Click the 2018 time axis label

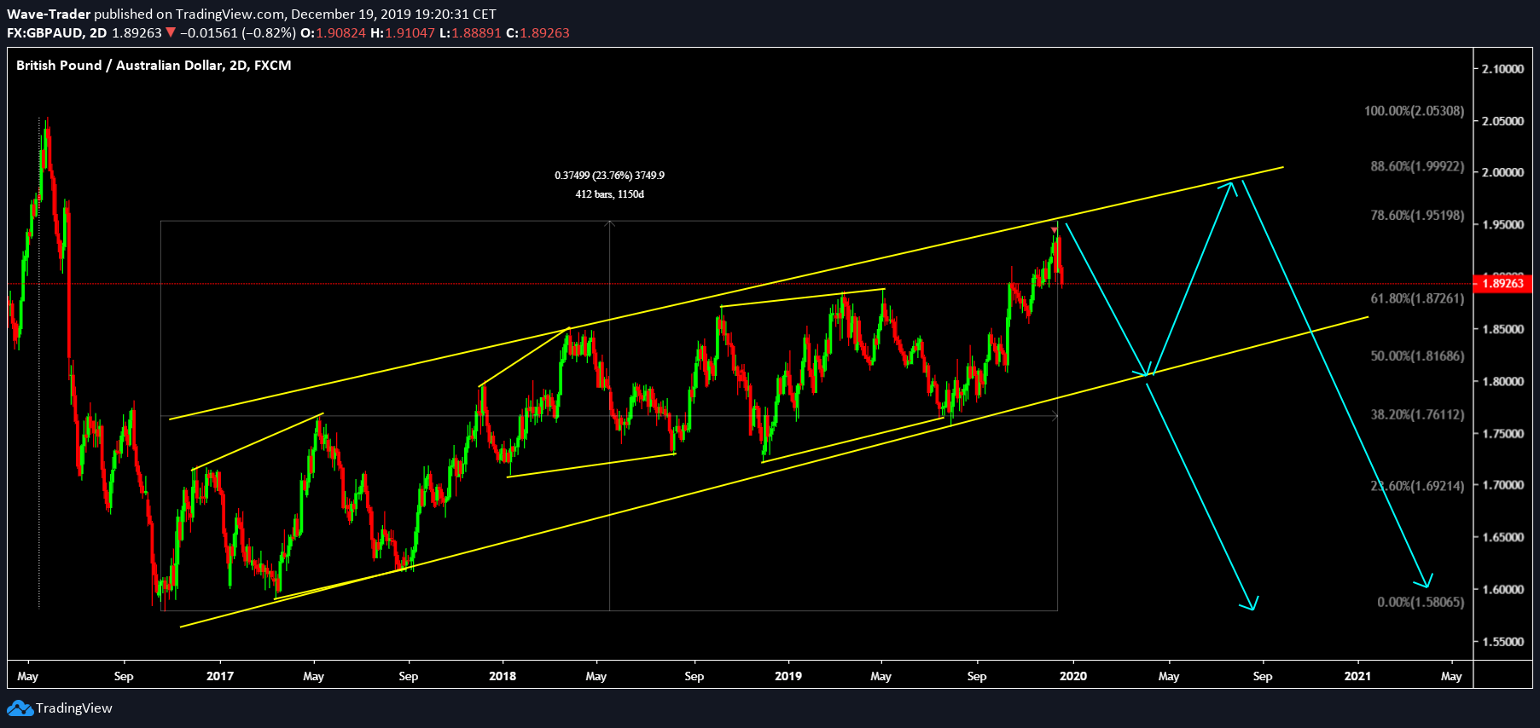point(503,676)
